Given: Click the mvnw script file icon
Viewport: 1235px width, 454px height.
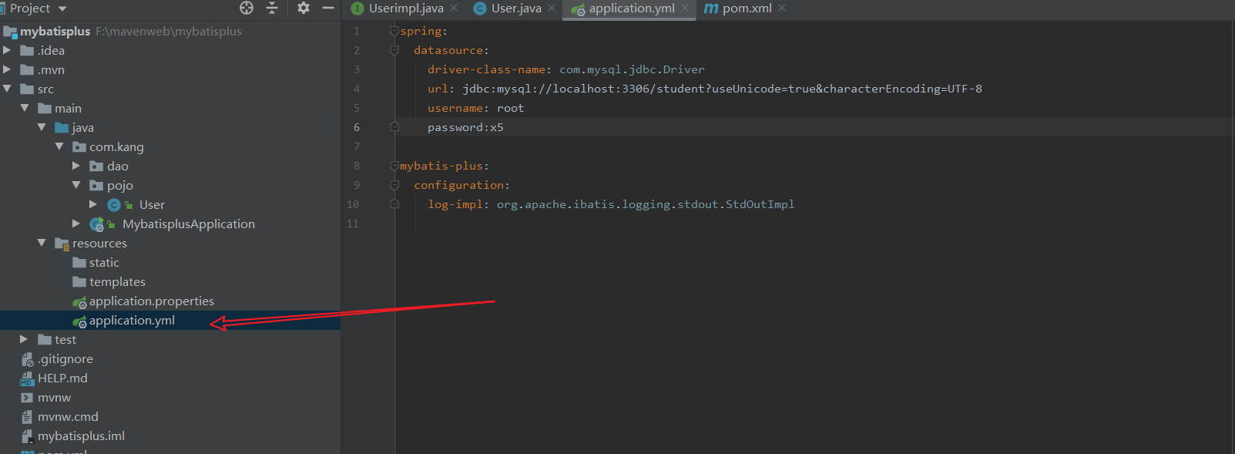Looking at the screenshot, I should click(x=27, y=398).
